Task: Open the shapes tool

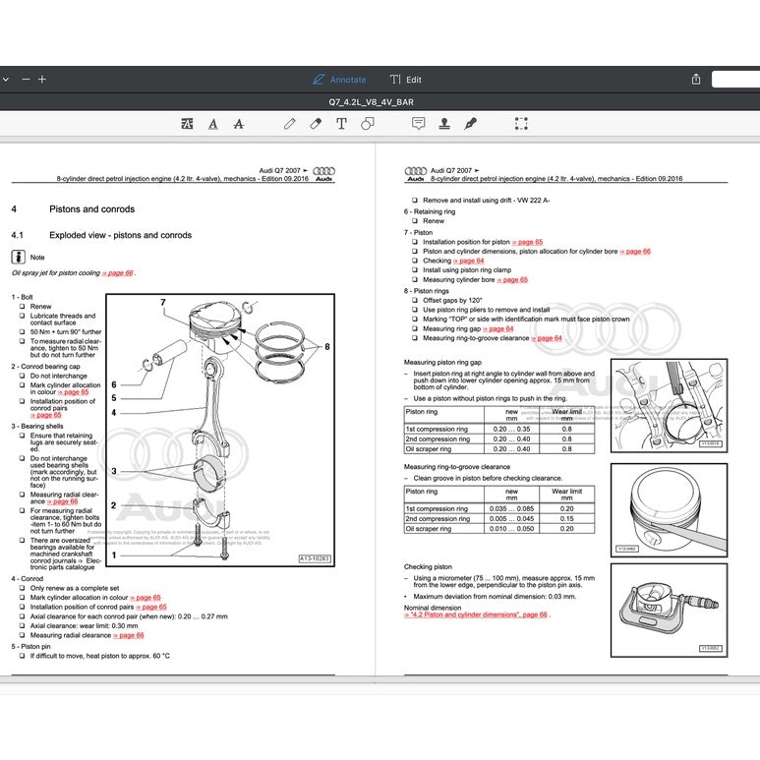Action: tap(367, 124)
